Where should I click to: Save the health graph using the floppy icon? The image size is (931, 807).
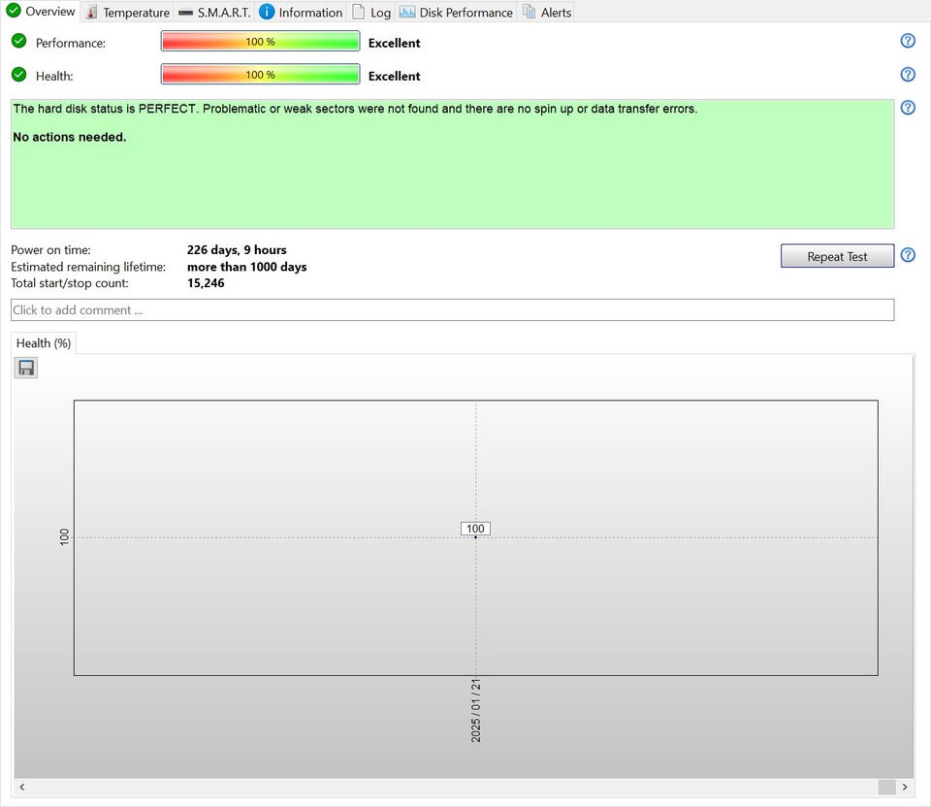tap(26, 368)
